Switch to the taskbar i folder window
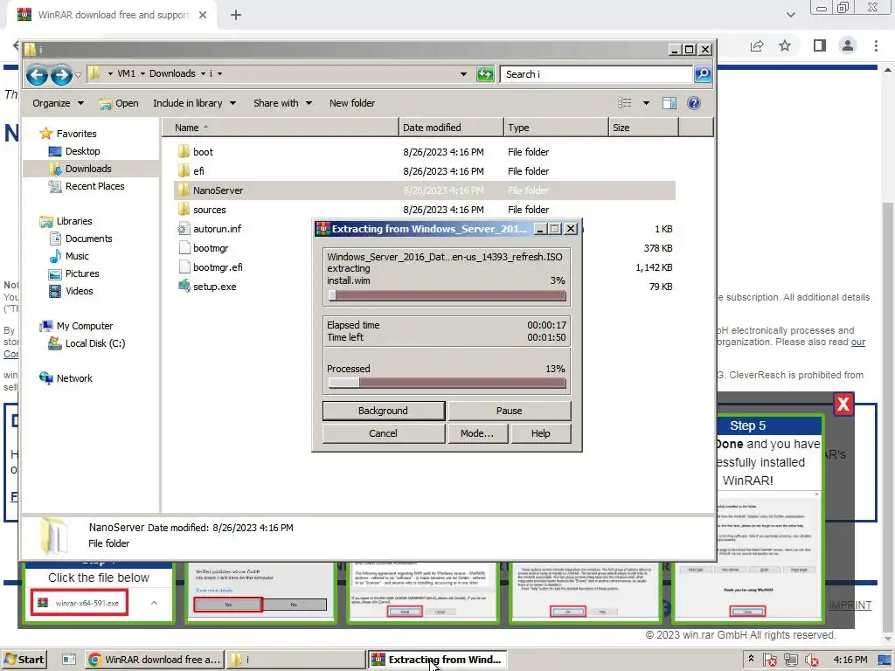This screenshot has width=895, height=671. (x=295, y=660)
